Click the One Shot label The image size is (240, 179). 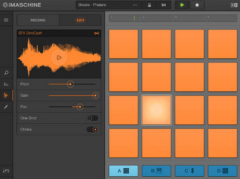pos(28,118)
